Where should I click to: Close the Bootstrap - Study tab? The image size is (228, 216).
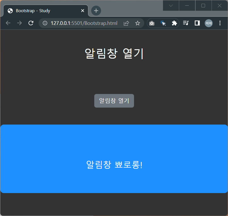[x=82, y=10]
